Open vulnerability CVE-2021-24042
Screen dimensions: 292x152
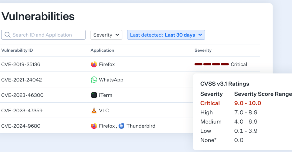(x=21, y=80)
